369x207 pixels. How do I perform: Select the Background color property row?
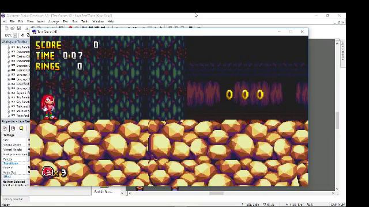pyautogui.click(x=16, y=155)
